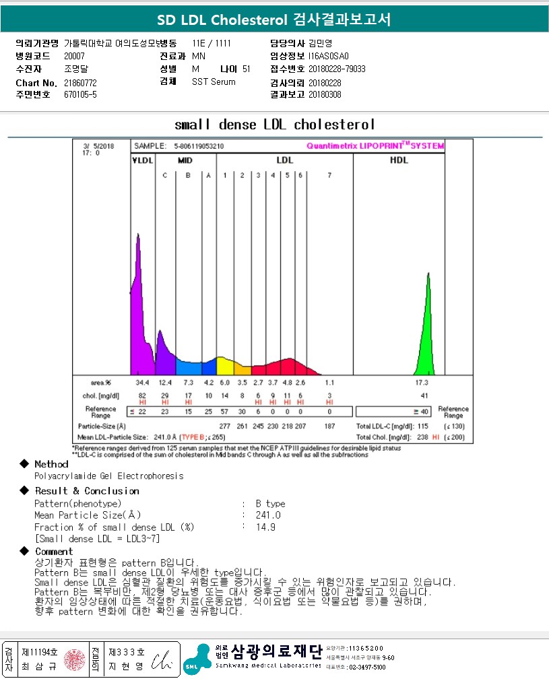Screen dimensions: 549x685
Task: Select sample number '5-806119053210'
Action: (199, 146)
